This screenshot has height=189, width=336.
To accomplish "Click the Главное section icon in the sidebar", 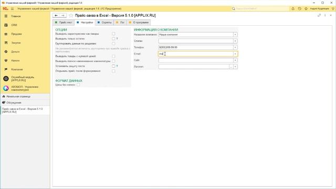I will 6,16.
